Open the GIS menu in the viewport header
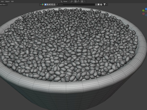Viewport: 147px width, 110px height. point(12,2)
